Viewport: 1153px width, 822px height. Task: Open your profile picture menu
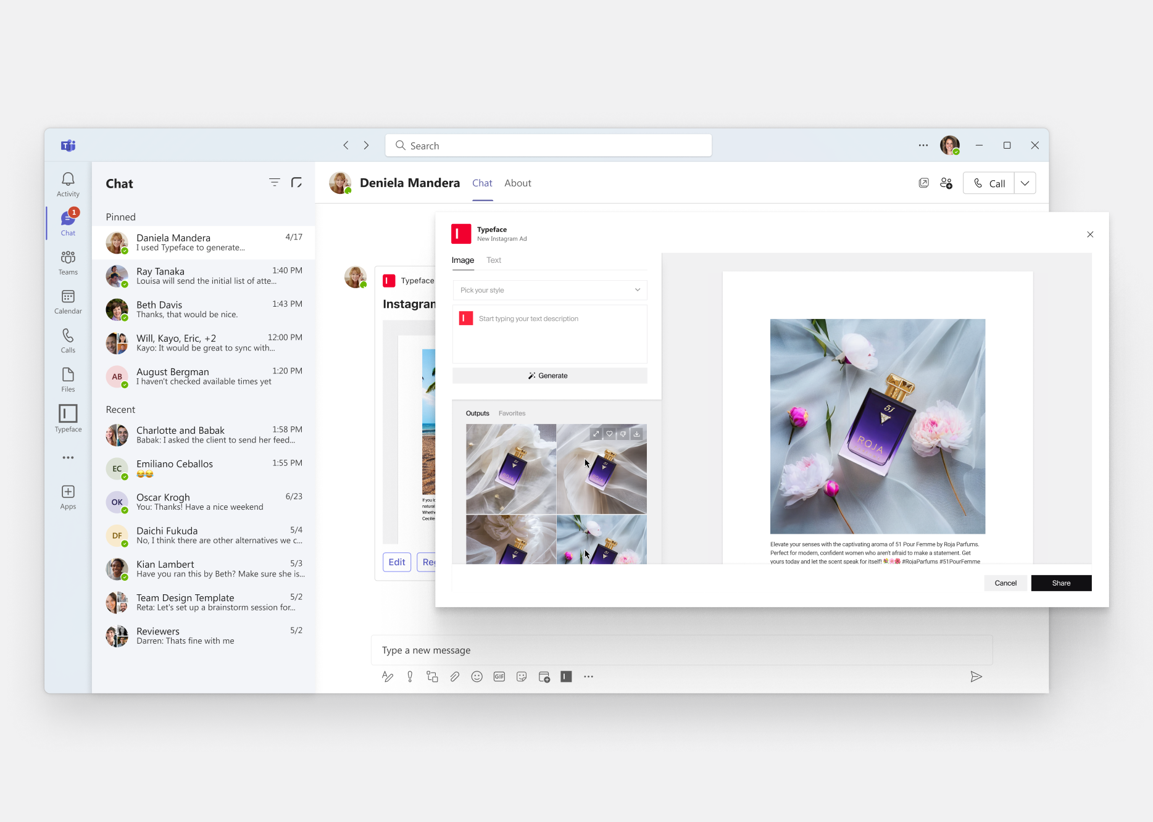tap(949, 145)
